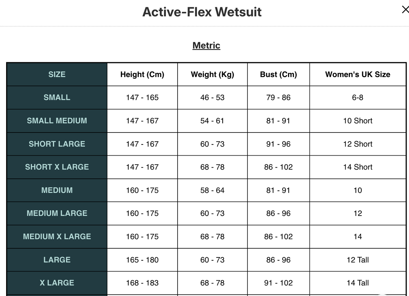
Task: Click the 14 Tall UK size cell
Action: [358, 283]
